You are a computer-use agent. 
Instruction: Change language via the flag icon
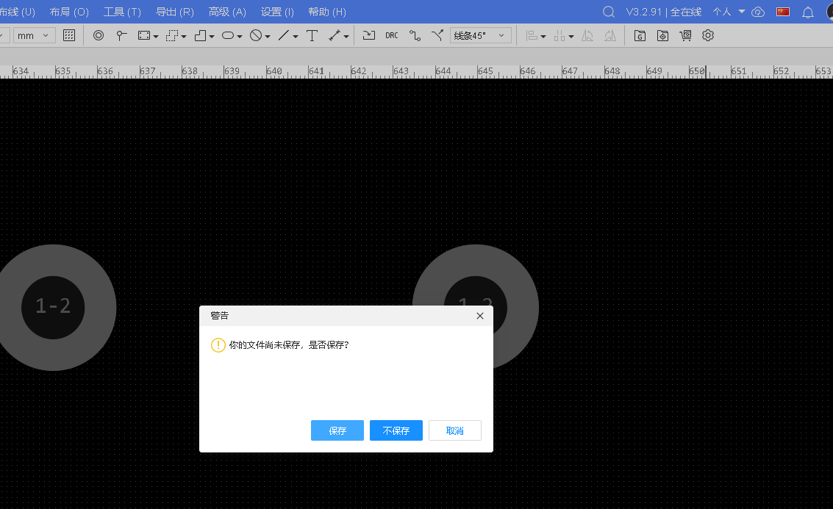[x=783, y=12]
